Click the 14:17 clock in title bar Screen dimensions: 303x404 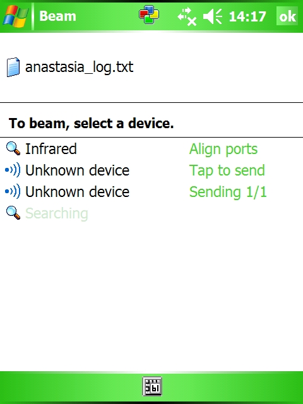(x=247, y=16)
